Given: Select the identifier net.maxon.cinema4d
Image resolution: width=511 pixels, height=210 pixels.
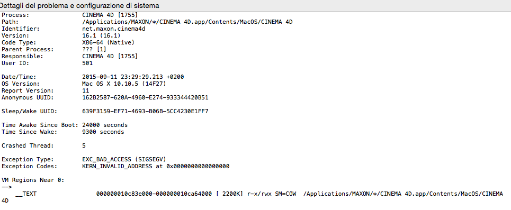Looking at the screenshot, I should click(113, 29).
